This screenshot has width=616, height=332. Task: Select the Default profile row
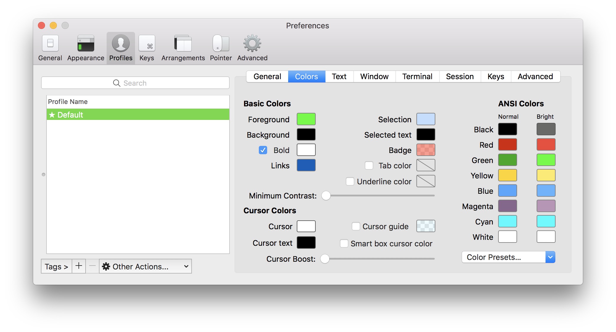(138, 115)
